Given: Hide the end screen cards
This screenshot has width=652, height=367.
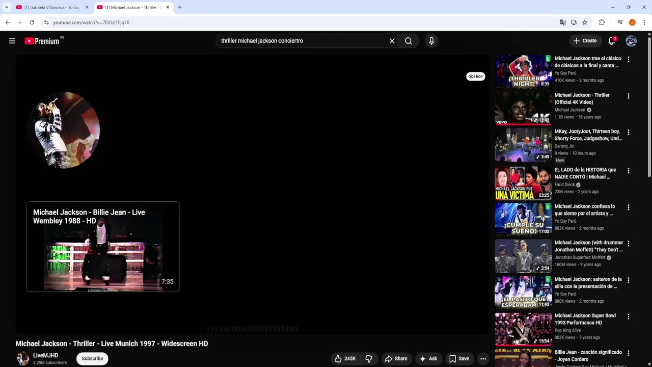Looking at the screenshot, I should pyautogui.click(x=476, y=76).
